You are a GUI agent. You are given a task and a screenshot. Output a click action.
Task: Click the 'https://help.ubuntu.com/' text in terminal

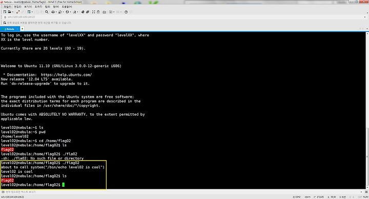click(x=66, y=75)
